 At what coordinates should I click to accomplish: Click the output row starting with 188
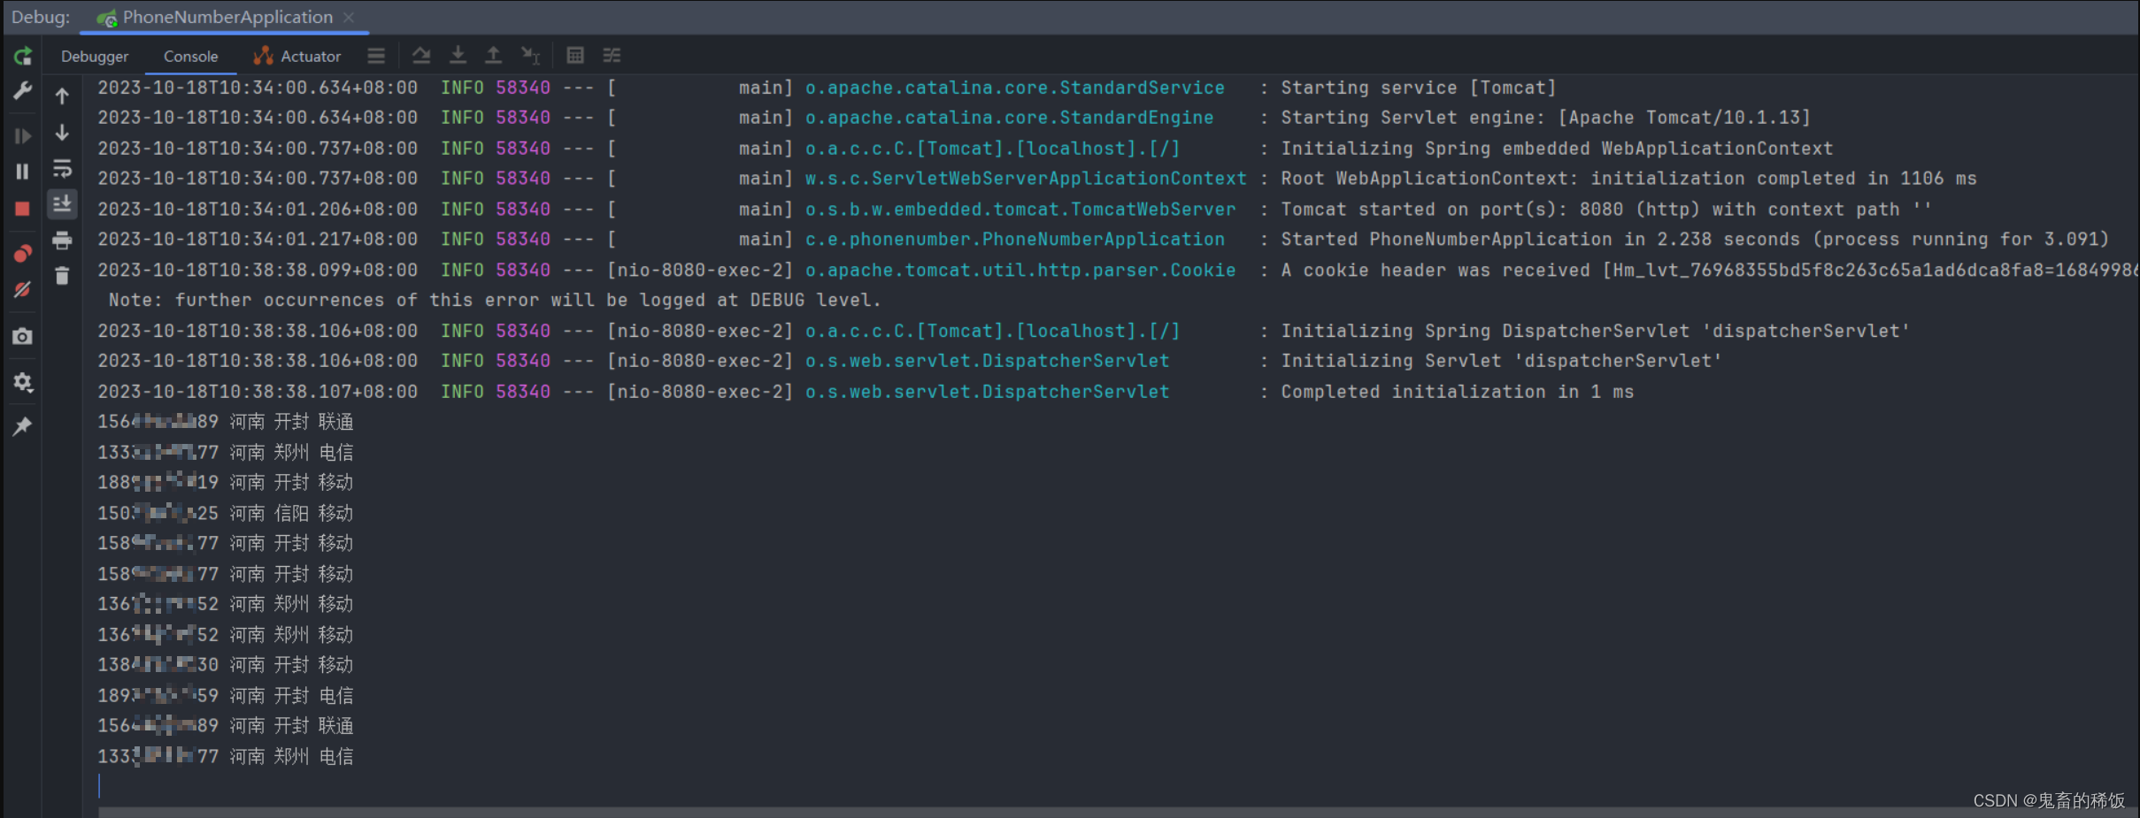(226, 483)
